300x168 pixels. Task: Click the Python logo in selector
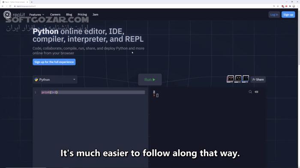pyautogui.click(x=36, y=80)
